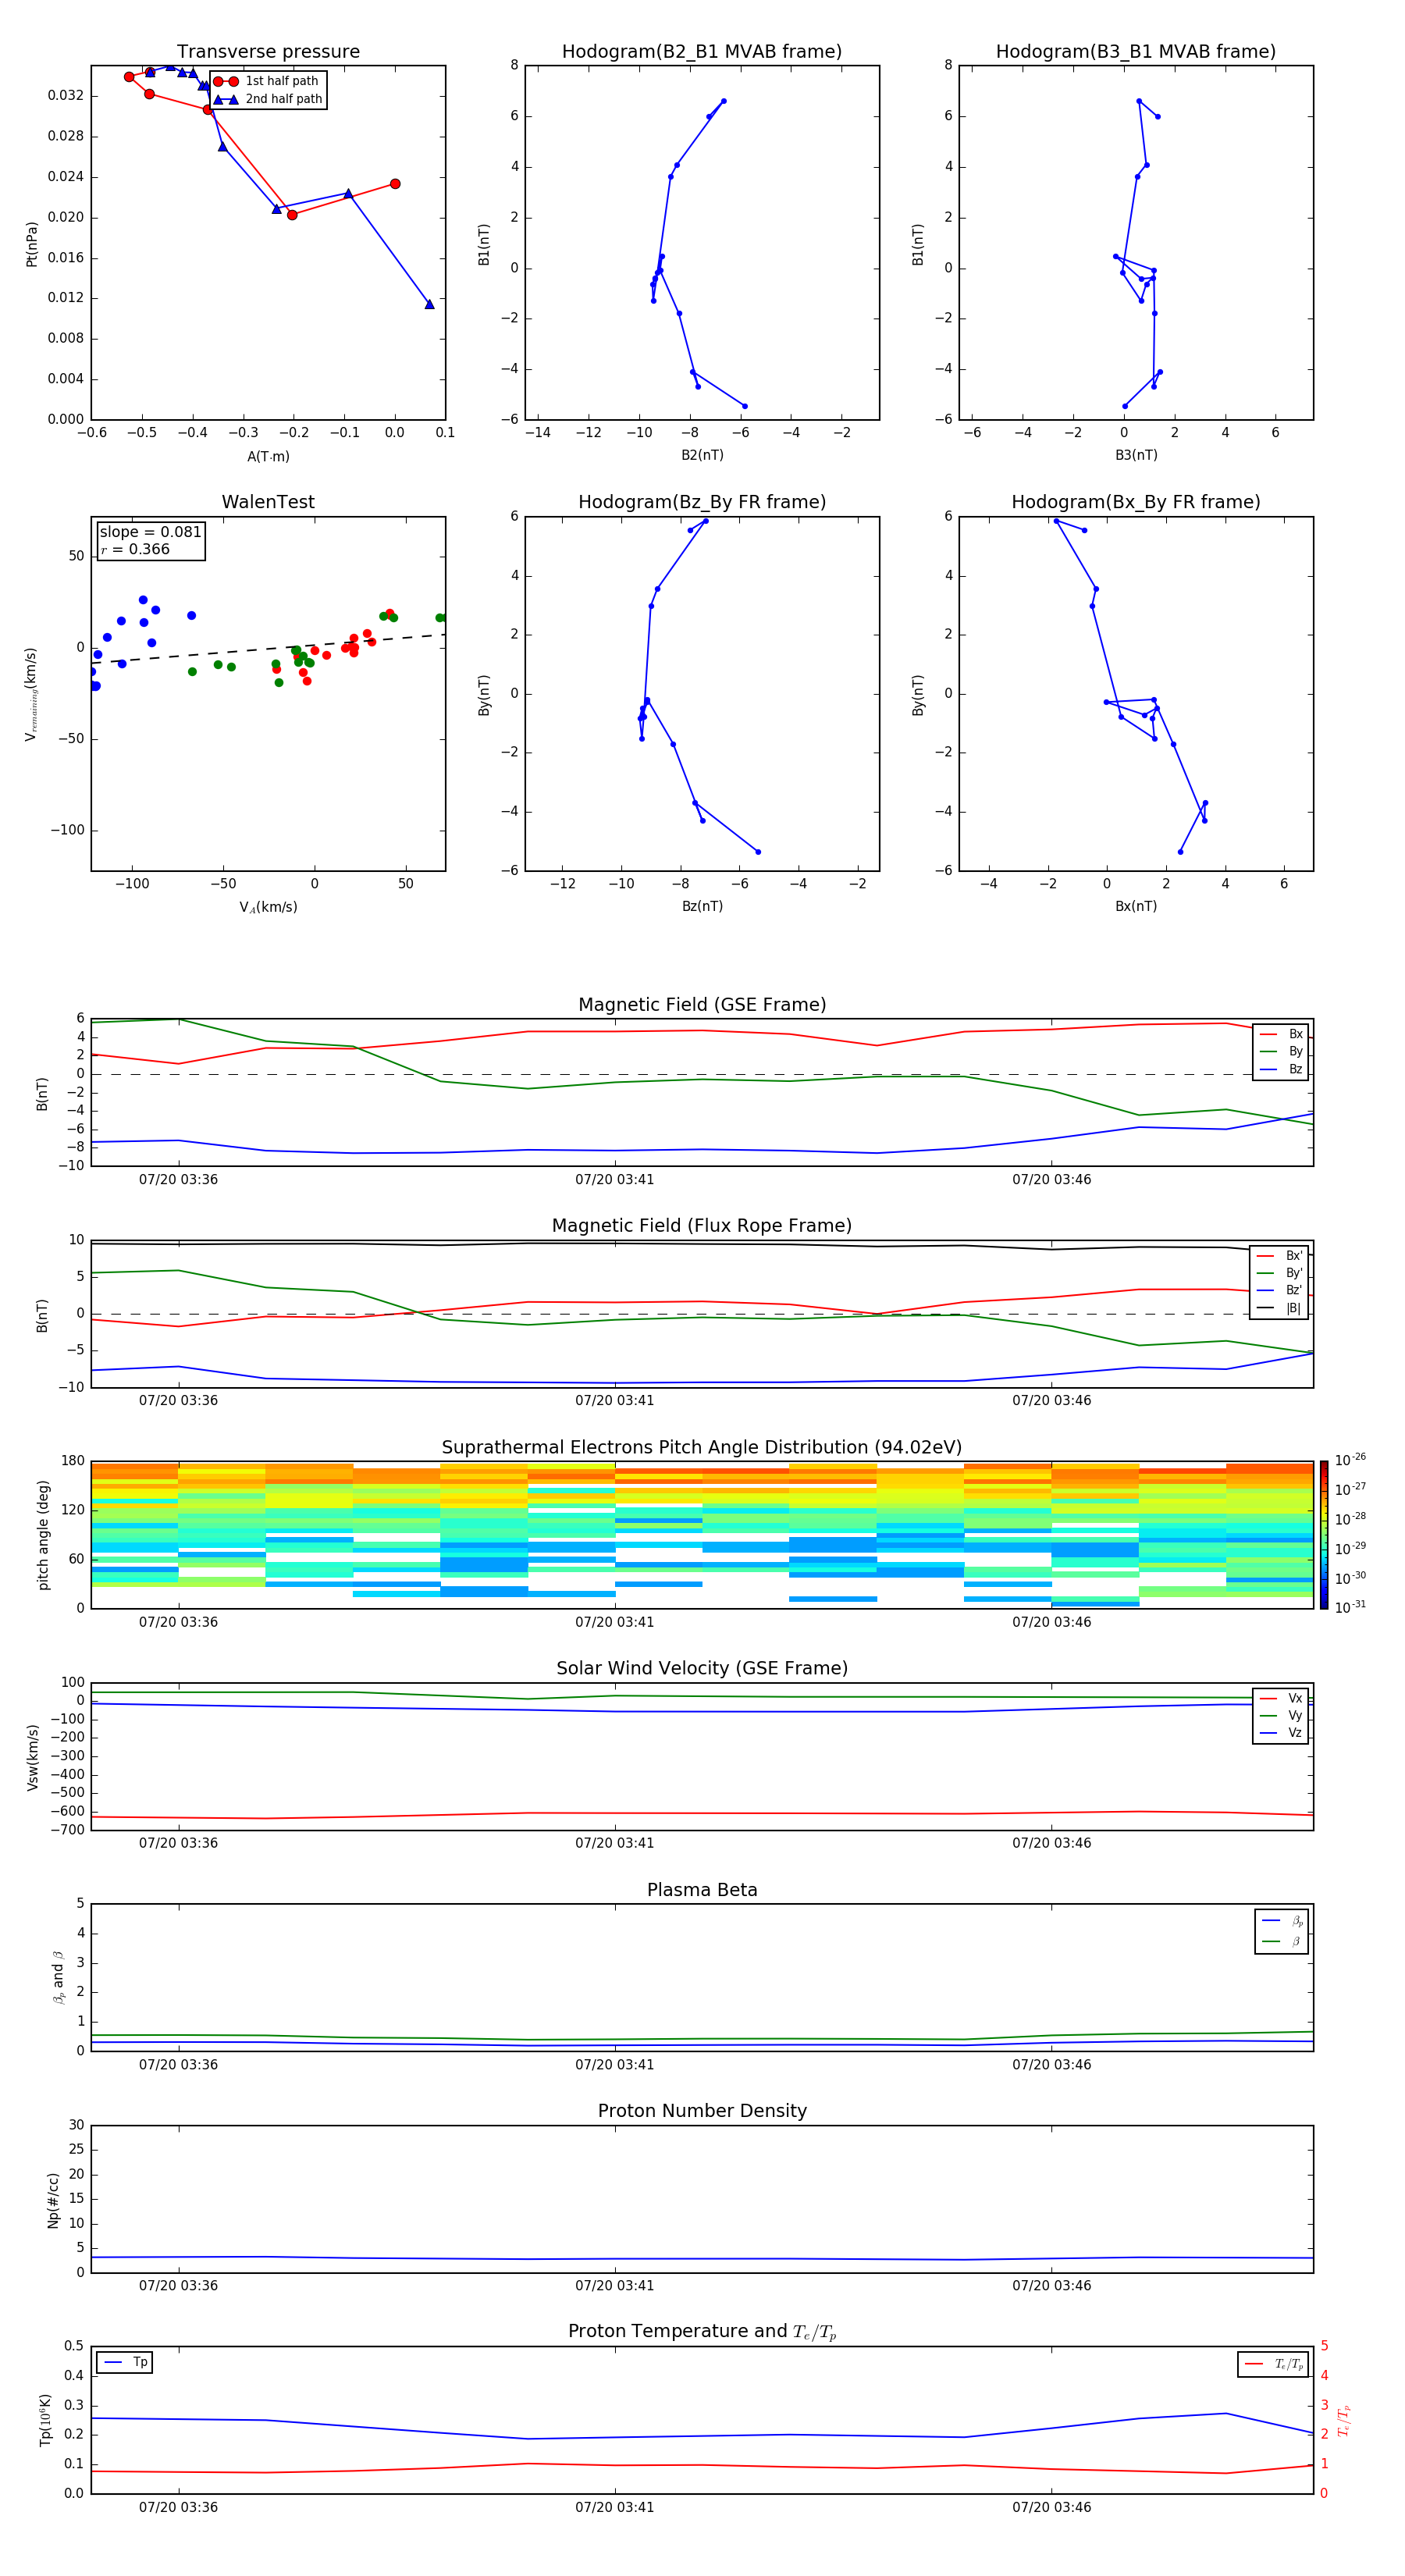Click the 'B2(nT)' x-axis label
1405x2576 pixels.
pos(702,455)
